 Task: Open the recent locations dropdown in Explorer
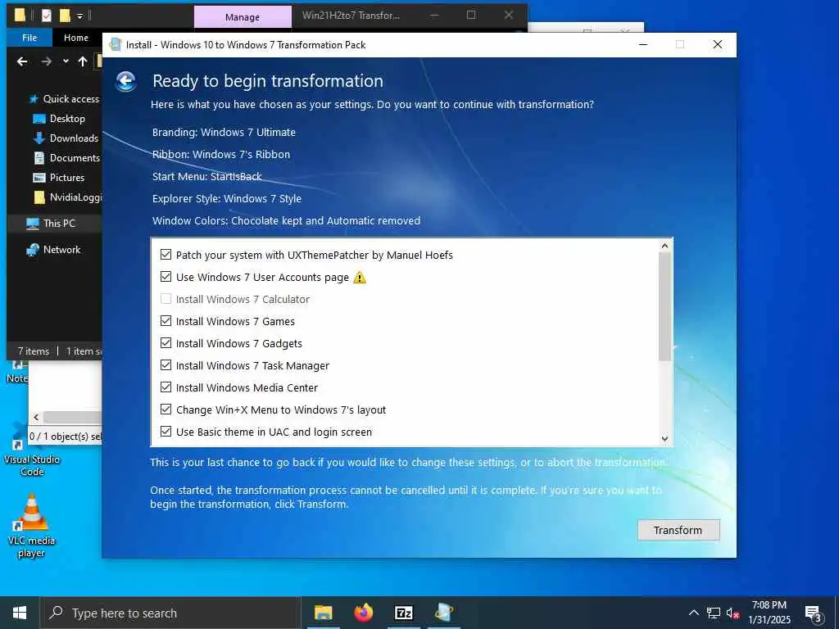[66, 61]
